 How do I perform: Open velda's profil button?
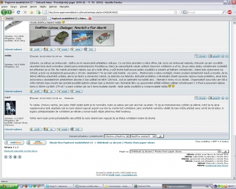point(36,92)
